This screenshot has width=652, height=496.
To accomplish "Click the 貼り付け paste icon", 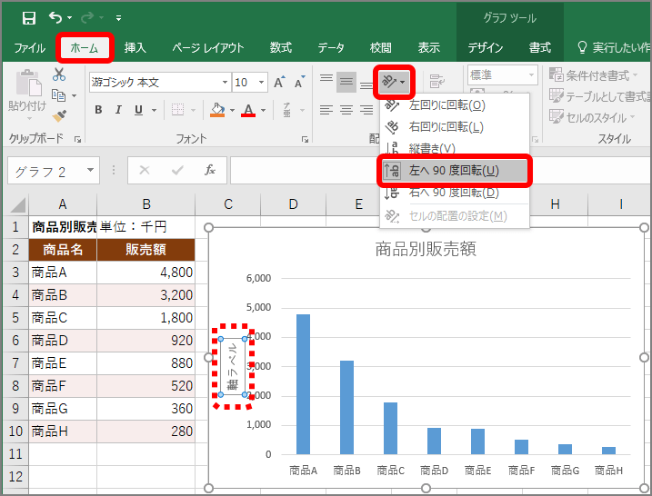I will [x=29, y=83].
